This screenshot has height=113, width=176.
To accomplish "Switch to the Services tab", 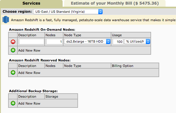I will (x=31, y=3).
